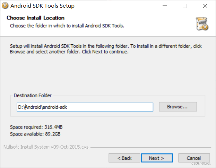Click the Android SDK setup title bar icon

click(x=5, y=6)
